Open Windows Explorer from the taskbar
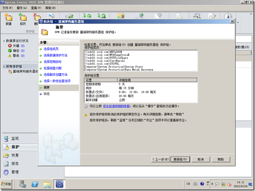Image resolution: width=255 pixels, height=191 pixels. pos(47,184)
